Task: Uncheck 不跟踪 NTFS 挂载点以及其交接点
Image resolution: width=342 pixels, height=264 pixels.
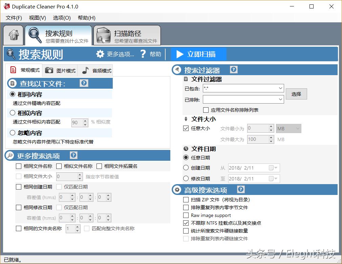Action: point(186,223)
